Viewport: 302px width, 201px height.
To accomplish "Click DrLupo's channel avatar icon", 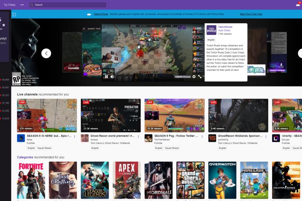I will point(276,138).
